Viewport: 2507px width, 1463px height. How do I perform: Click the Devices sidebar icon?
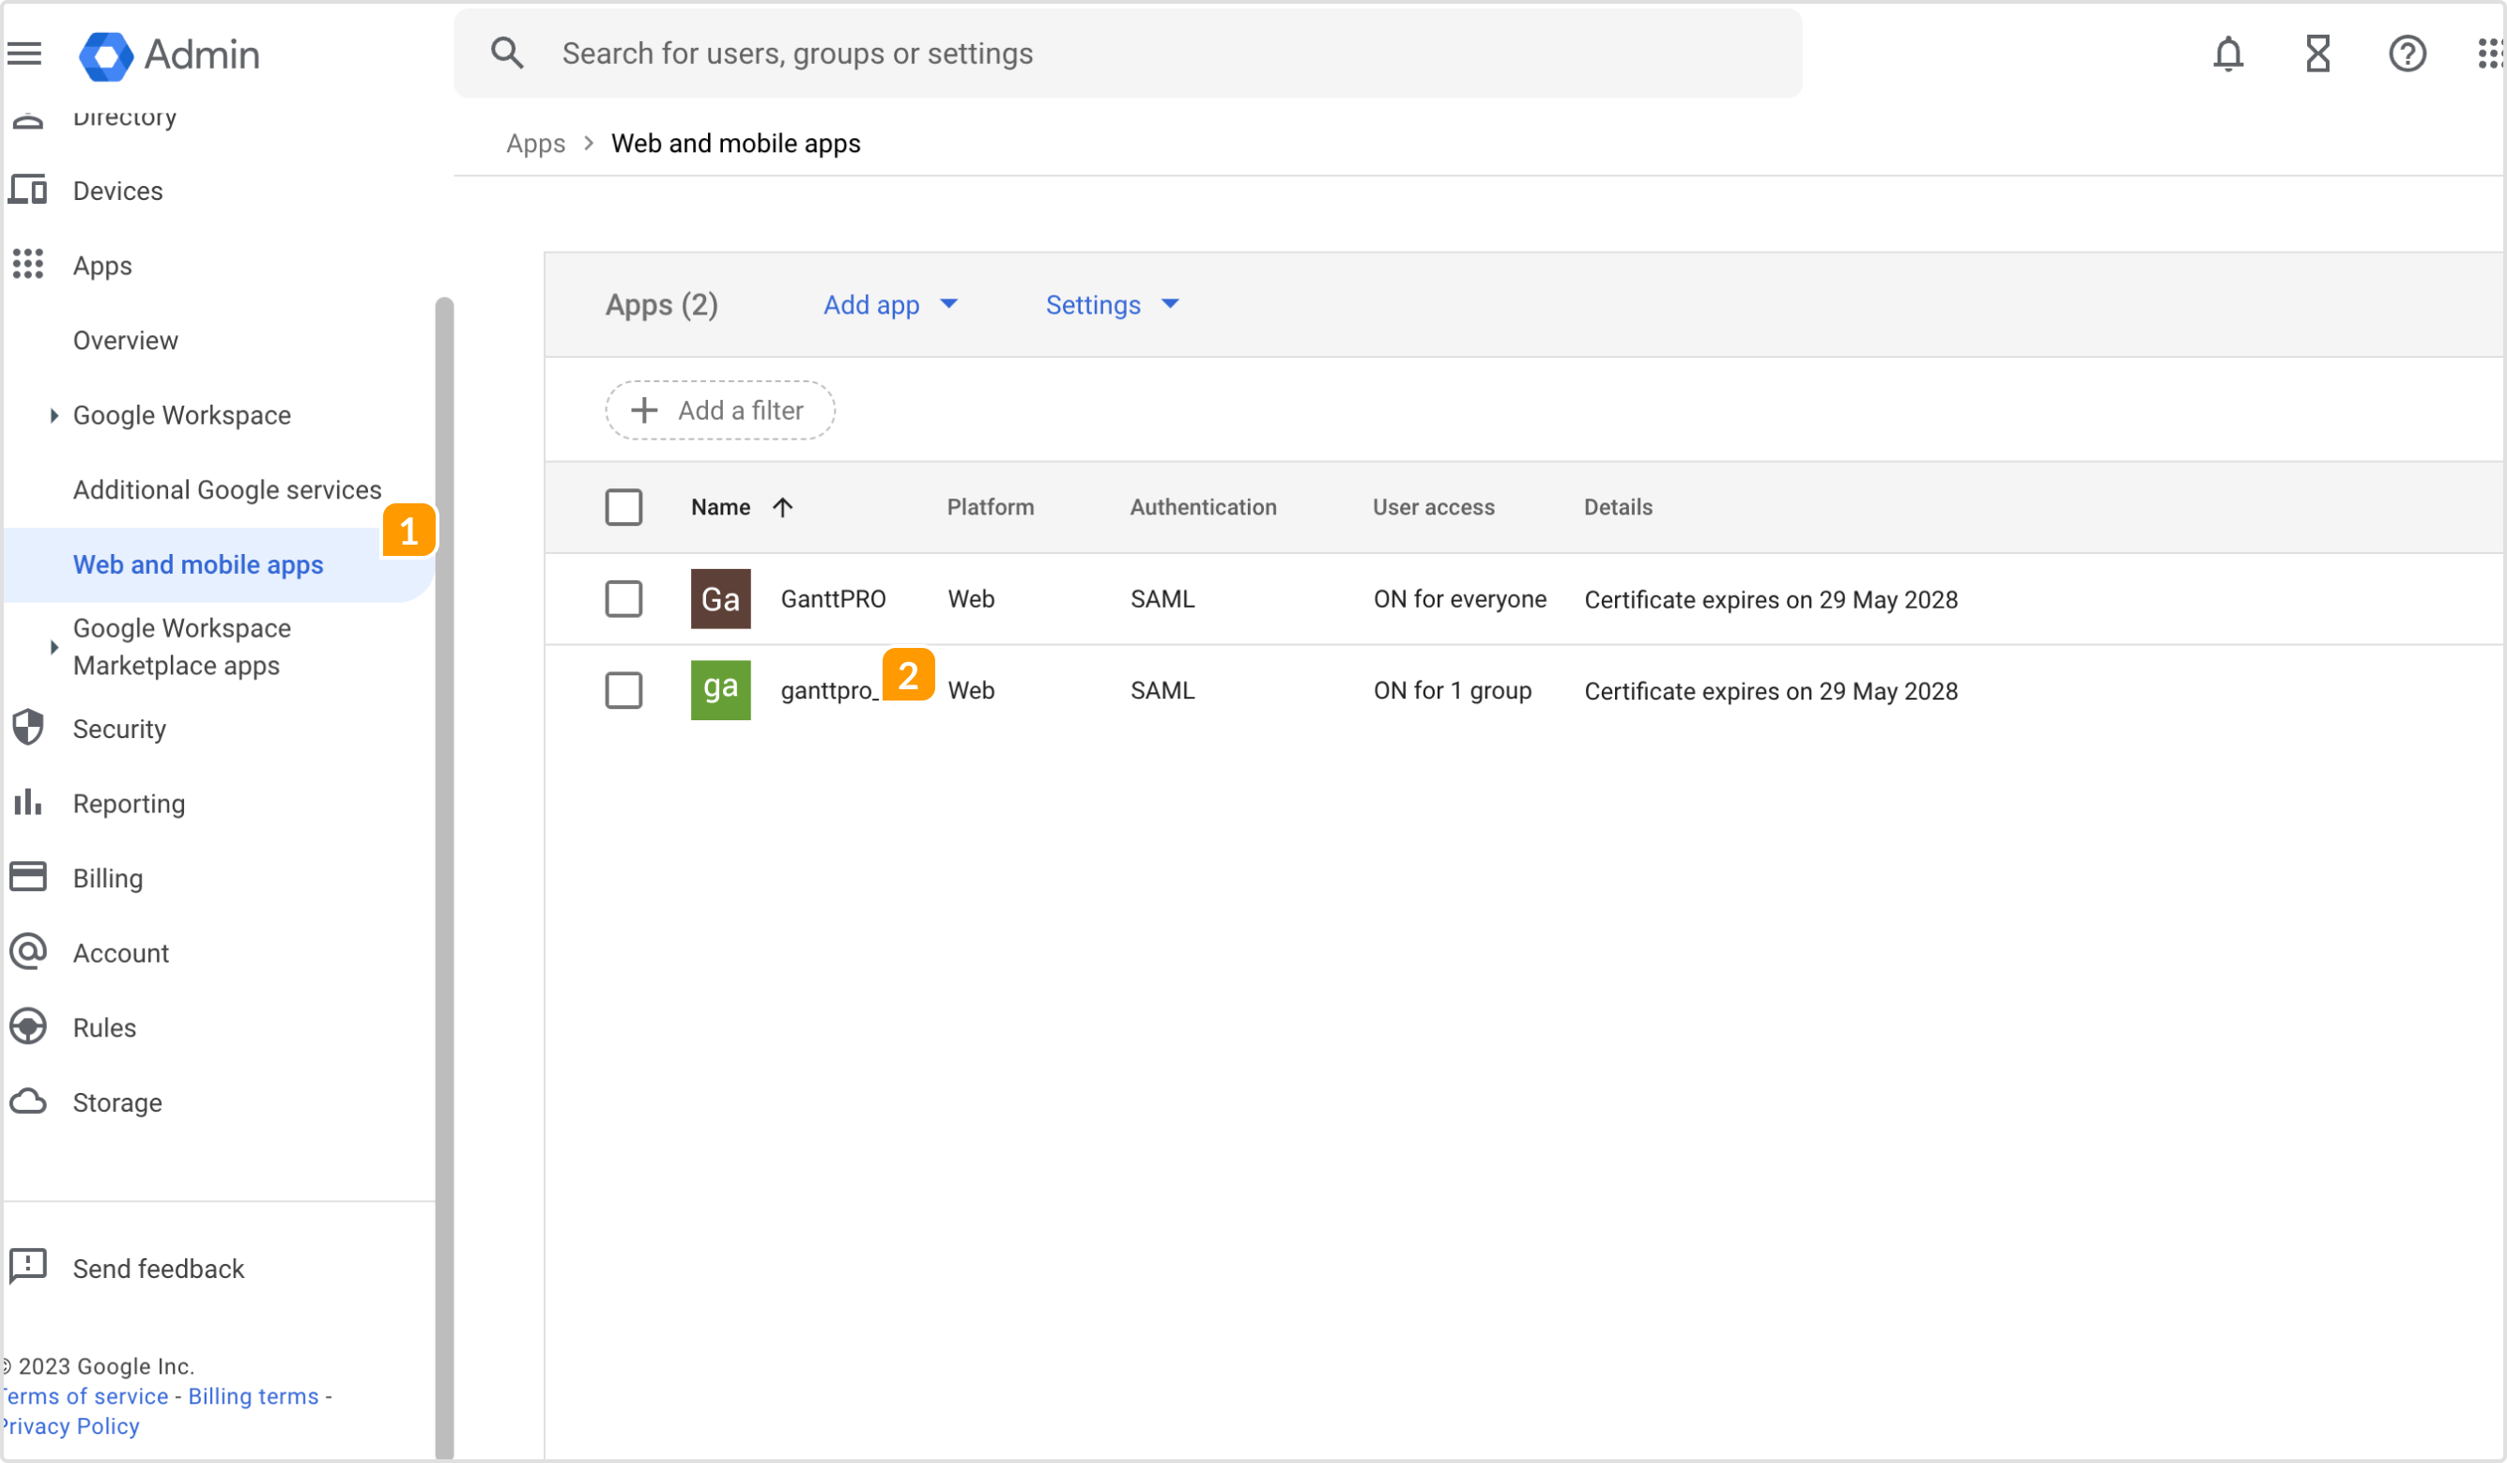[28, 189]
